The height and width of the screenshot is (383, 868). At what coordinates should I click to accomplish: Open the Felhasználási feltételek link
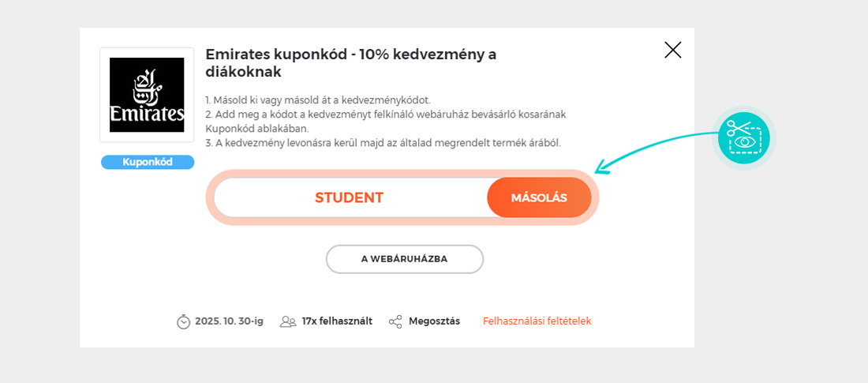tap(537, 321)
